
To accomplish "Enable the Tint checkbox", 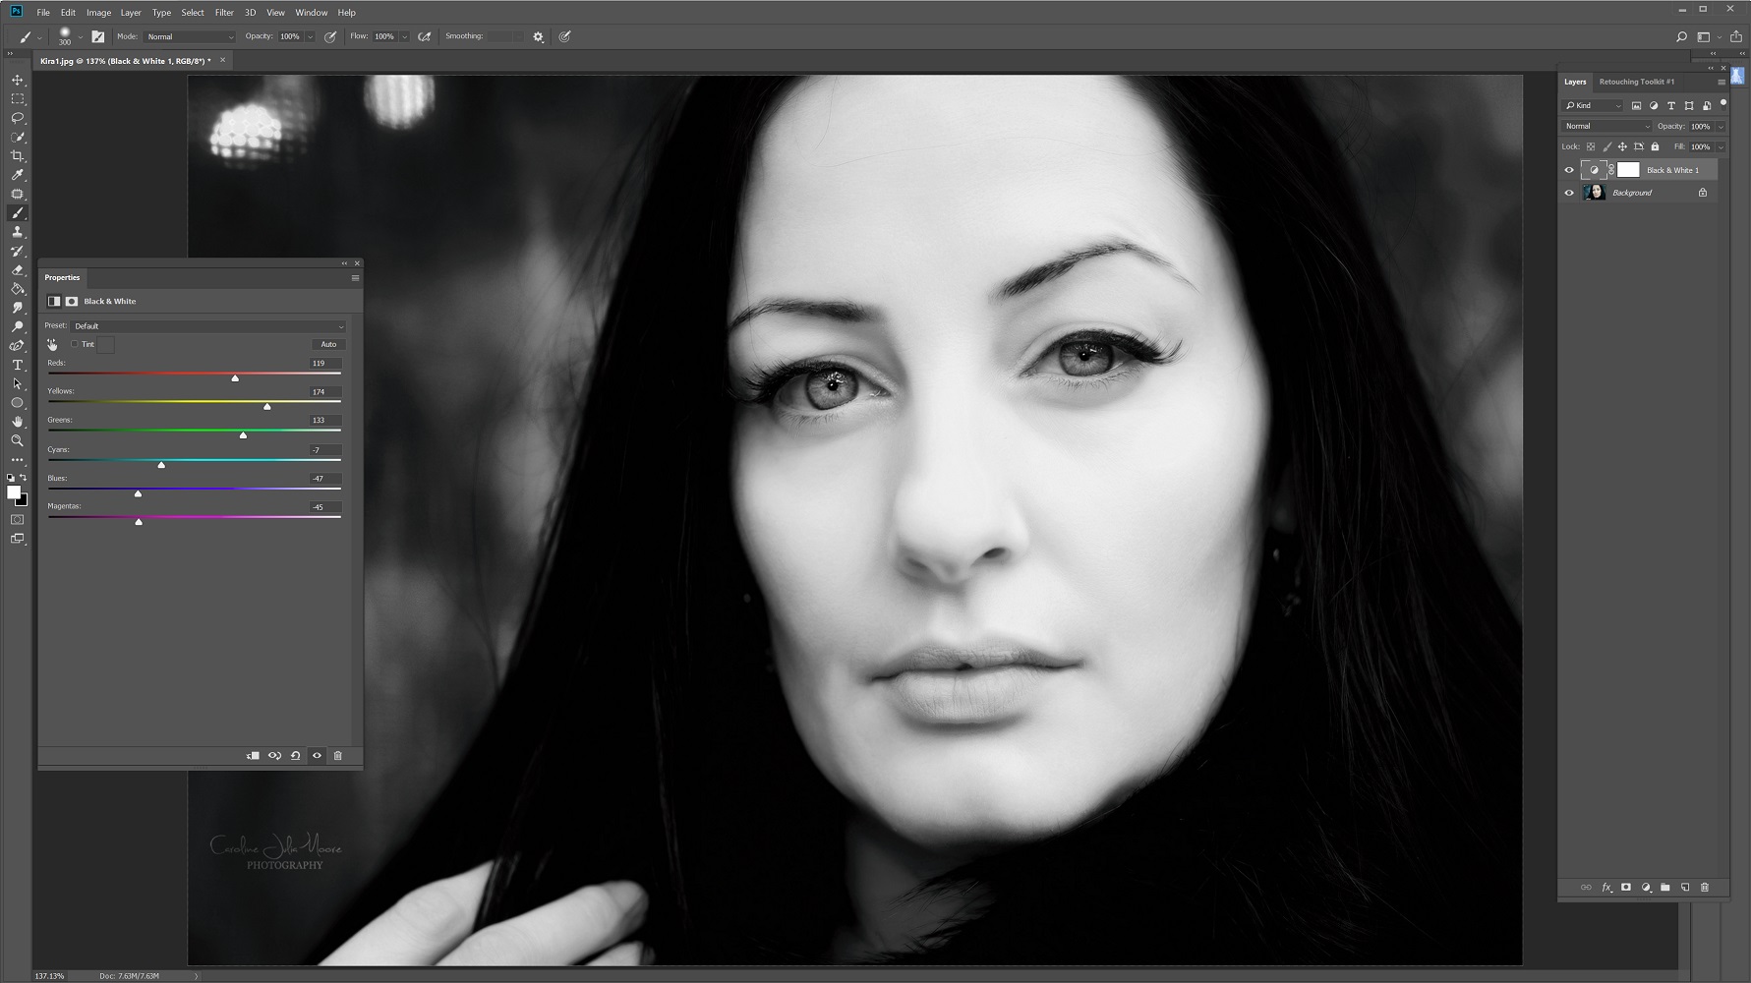I will coord(75,344).
